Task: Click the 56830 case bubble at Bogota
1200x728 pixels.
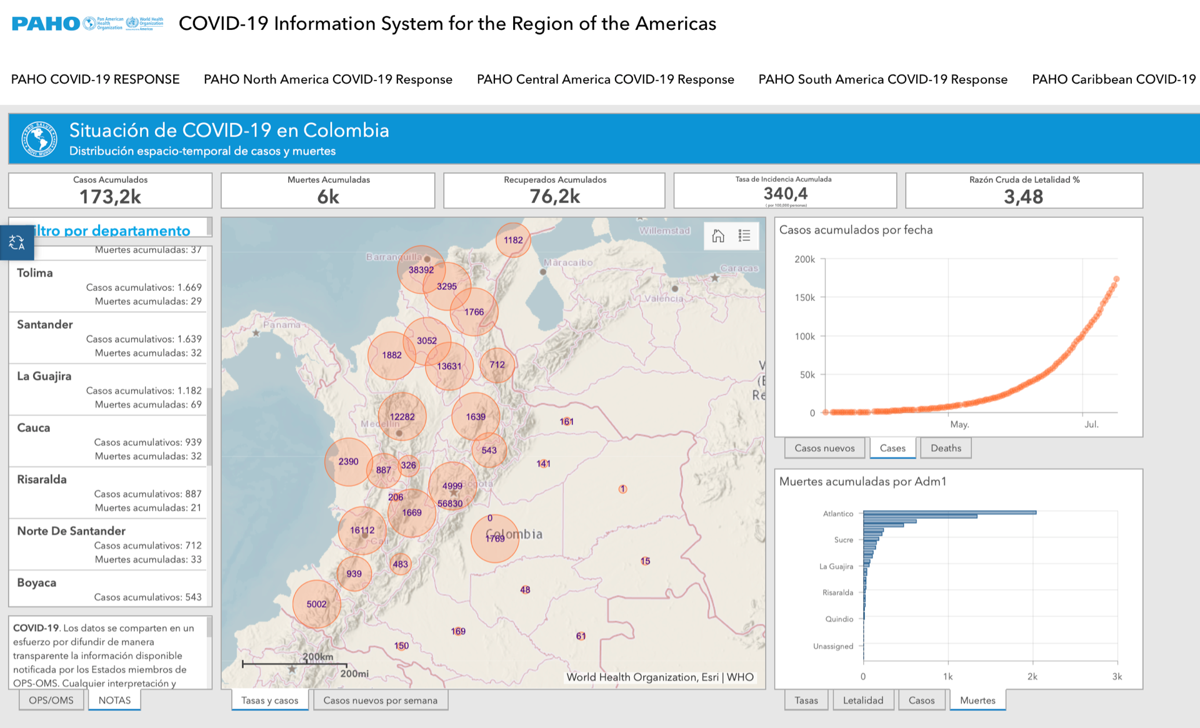Action: point(450,503)
